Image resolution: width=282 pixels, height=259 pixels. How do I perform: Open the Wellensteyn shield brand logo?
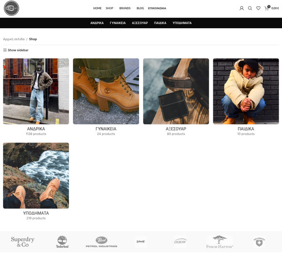259,242
